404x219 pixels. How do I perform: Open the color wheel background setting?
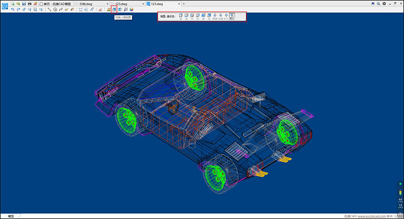131,10
